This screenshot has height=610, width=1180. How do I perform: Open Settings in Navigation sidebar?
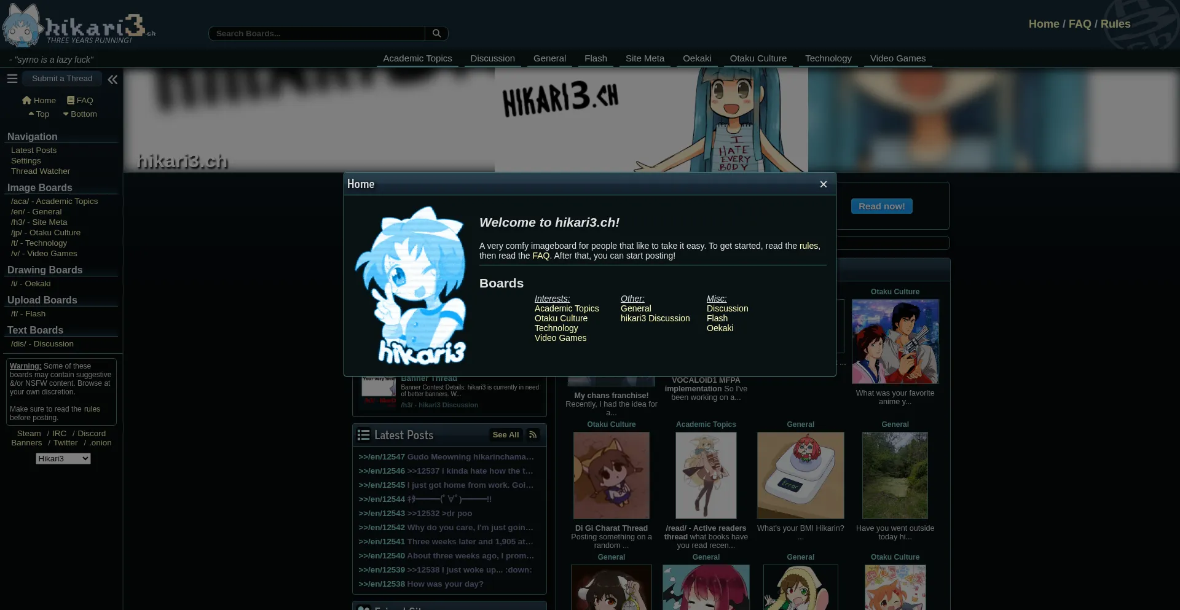(x=26, y=161)
